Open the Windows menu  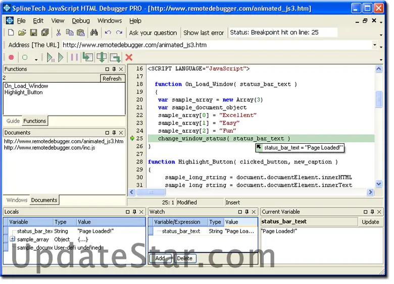point(110,21)
